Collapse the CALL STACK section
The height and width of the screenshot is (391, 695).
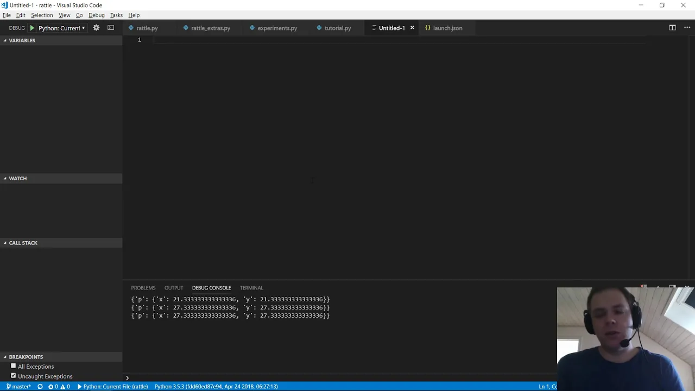[x=61, y=243]
